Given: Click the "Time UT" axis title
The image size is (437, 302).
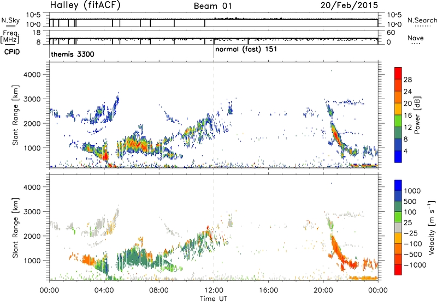Looking at the screenshot, I should [x=214, y=298].
